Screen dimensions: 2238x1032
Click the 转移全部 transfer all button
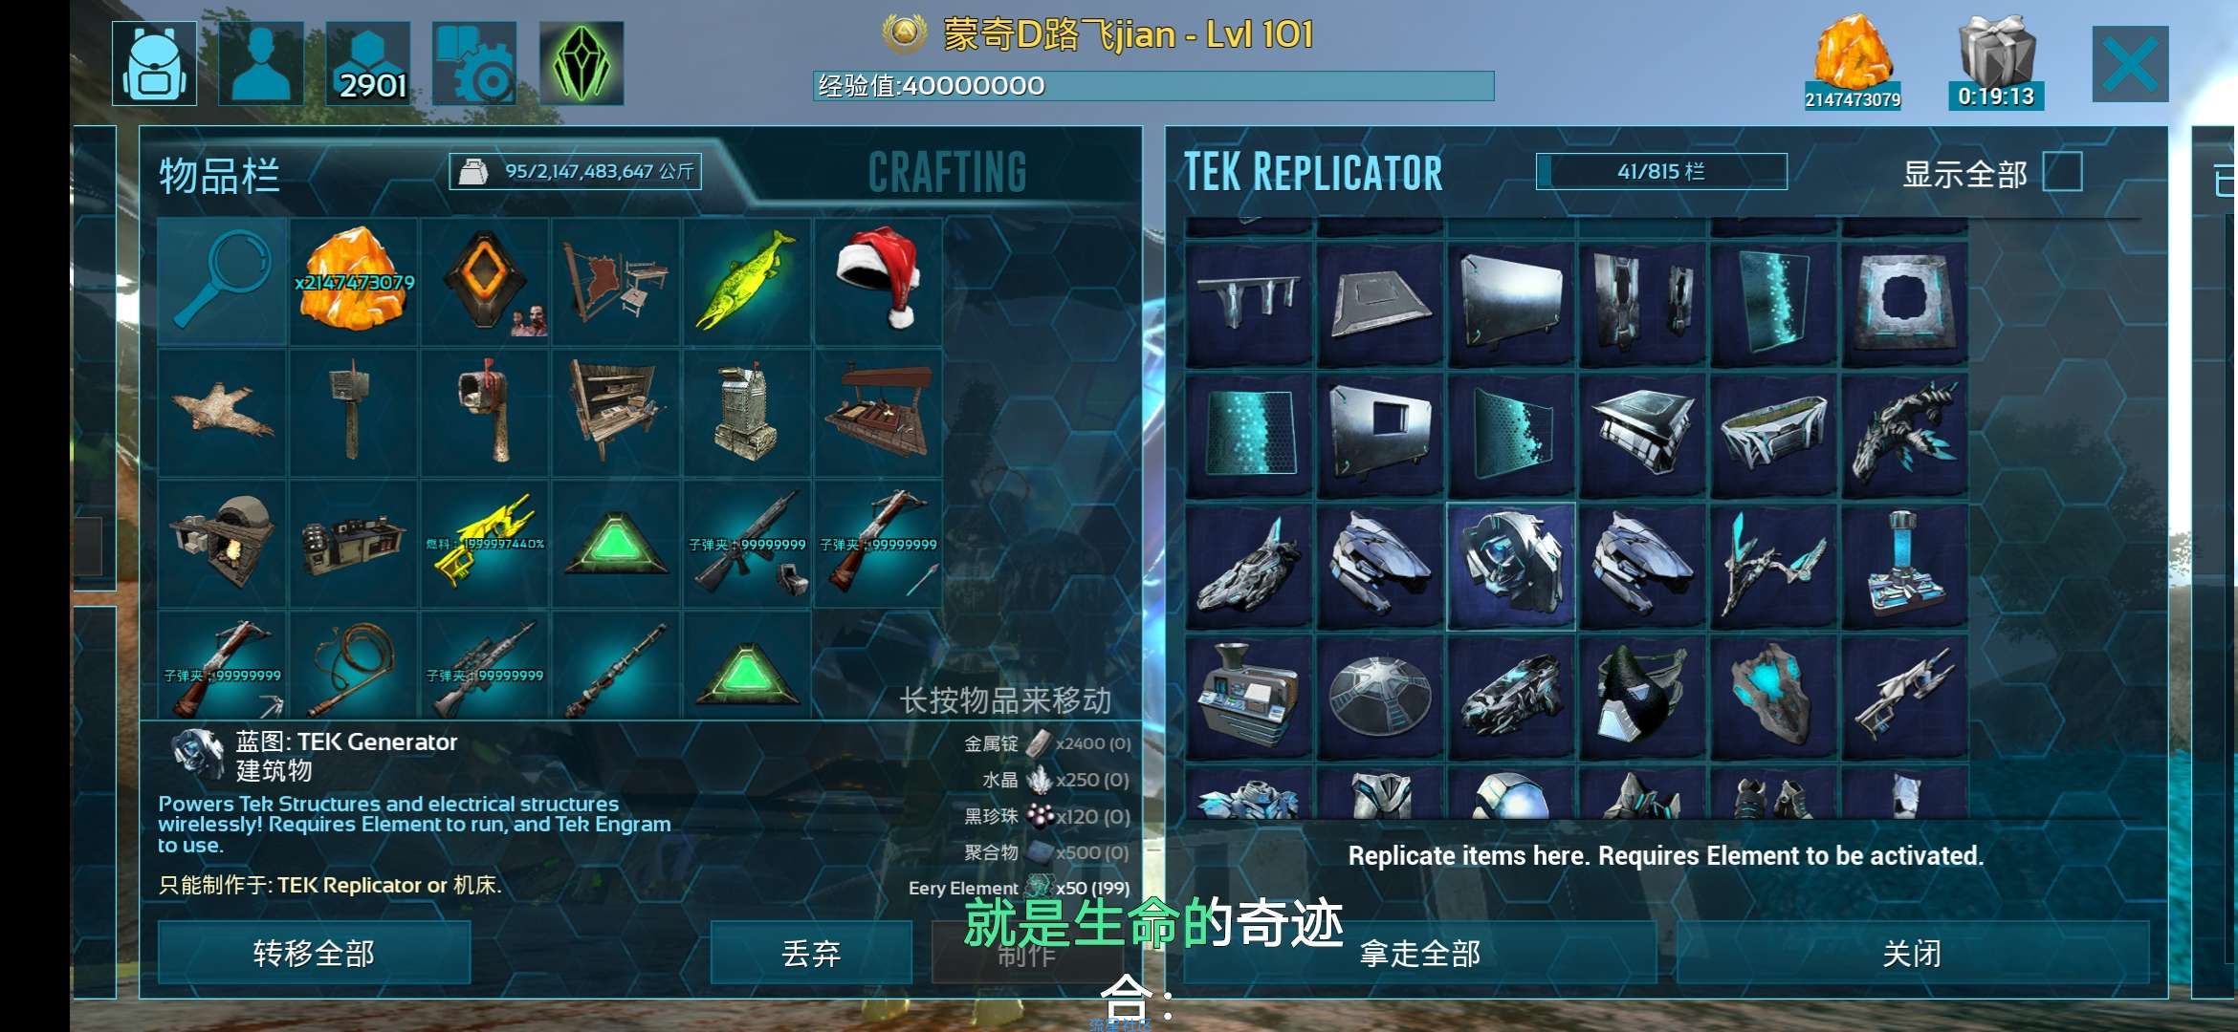pos(314,953)
